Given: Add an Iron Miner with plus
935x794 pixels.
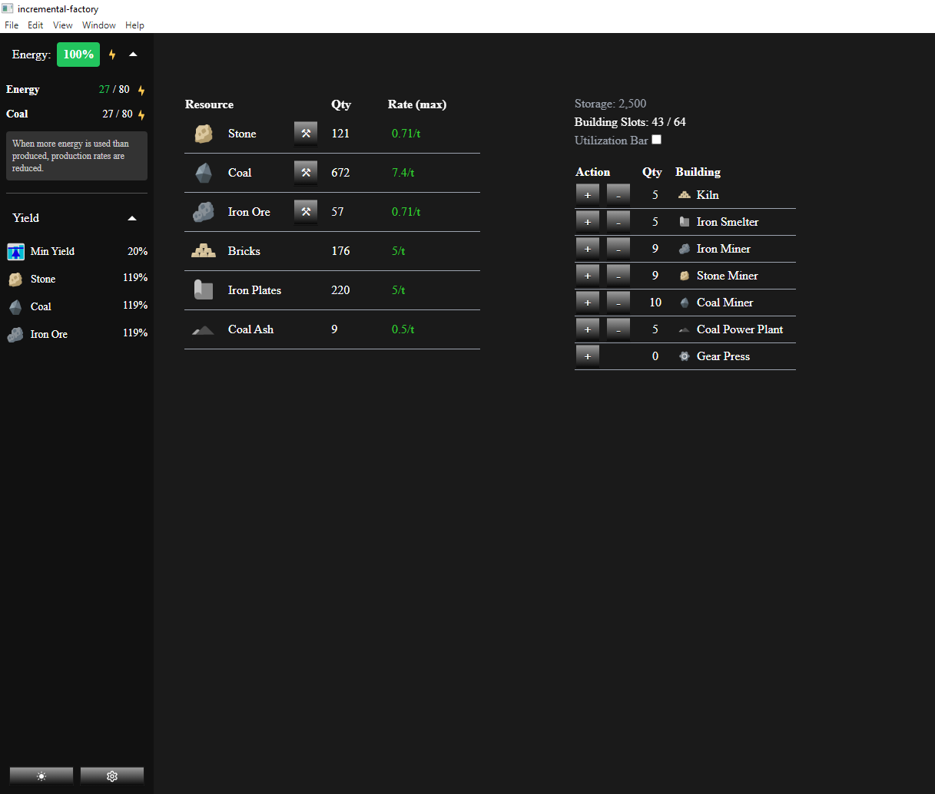Looking at the screenshot, I should tap(588, 249).
